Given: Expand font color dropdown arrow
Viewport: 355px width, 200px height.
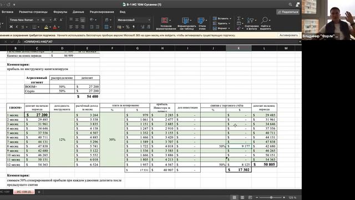Looking at the screenshot, I should tap(59, 27).
